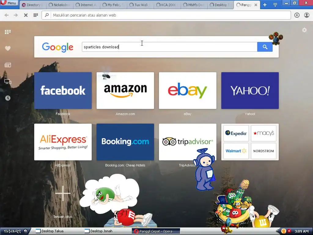The height and width of the screenshot is (235, 313).
Task: Open the AliExpress speed dial tile
Action: (63, 142)
